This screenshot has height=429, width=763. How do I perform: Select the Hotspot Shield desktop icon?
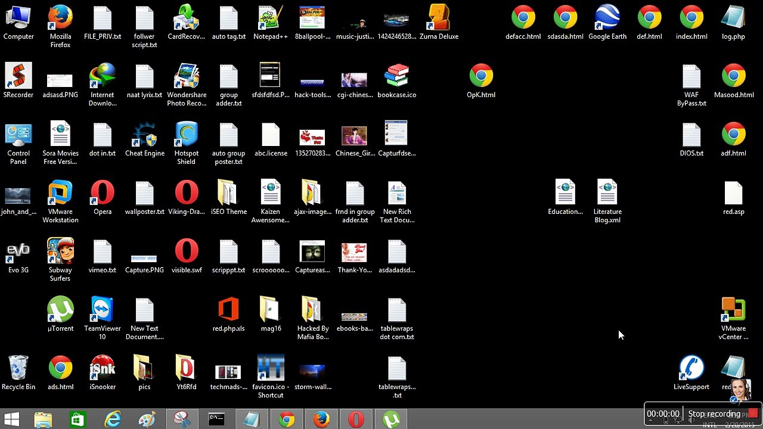186,136
